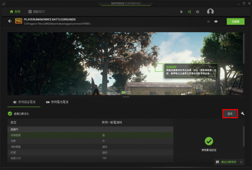Minimize the GeForce Experience window
The image size is (252, 170).
click(238, 3)
